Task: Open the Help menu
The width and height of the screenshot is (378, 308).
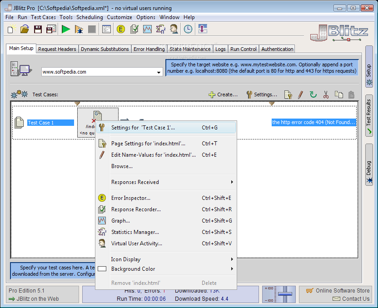Action: click(189, 17)
